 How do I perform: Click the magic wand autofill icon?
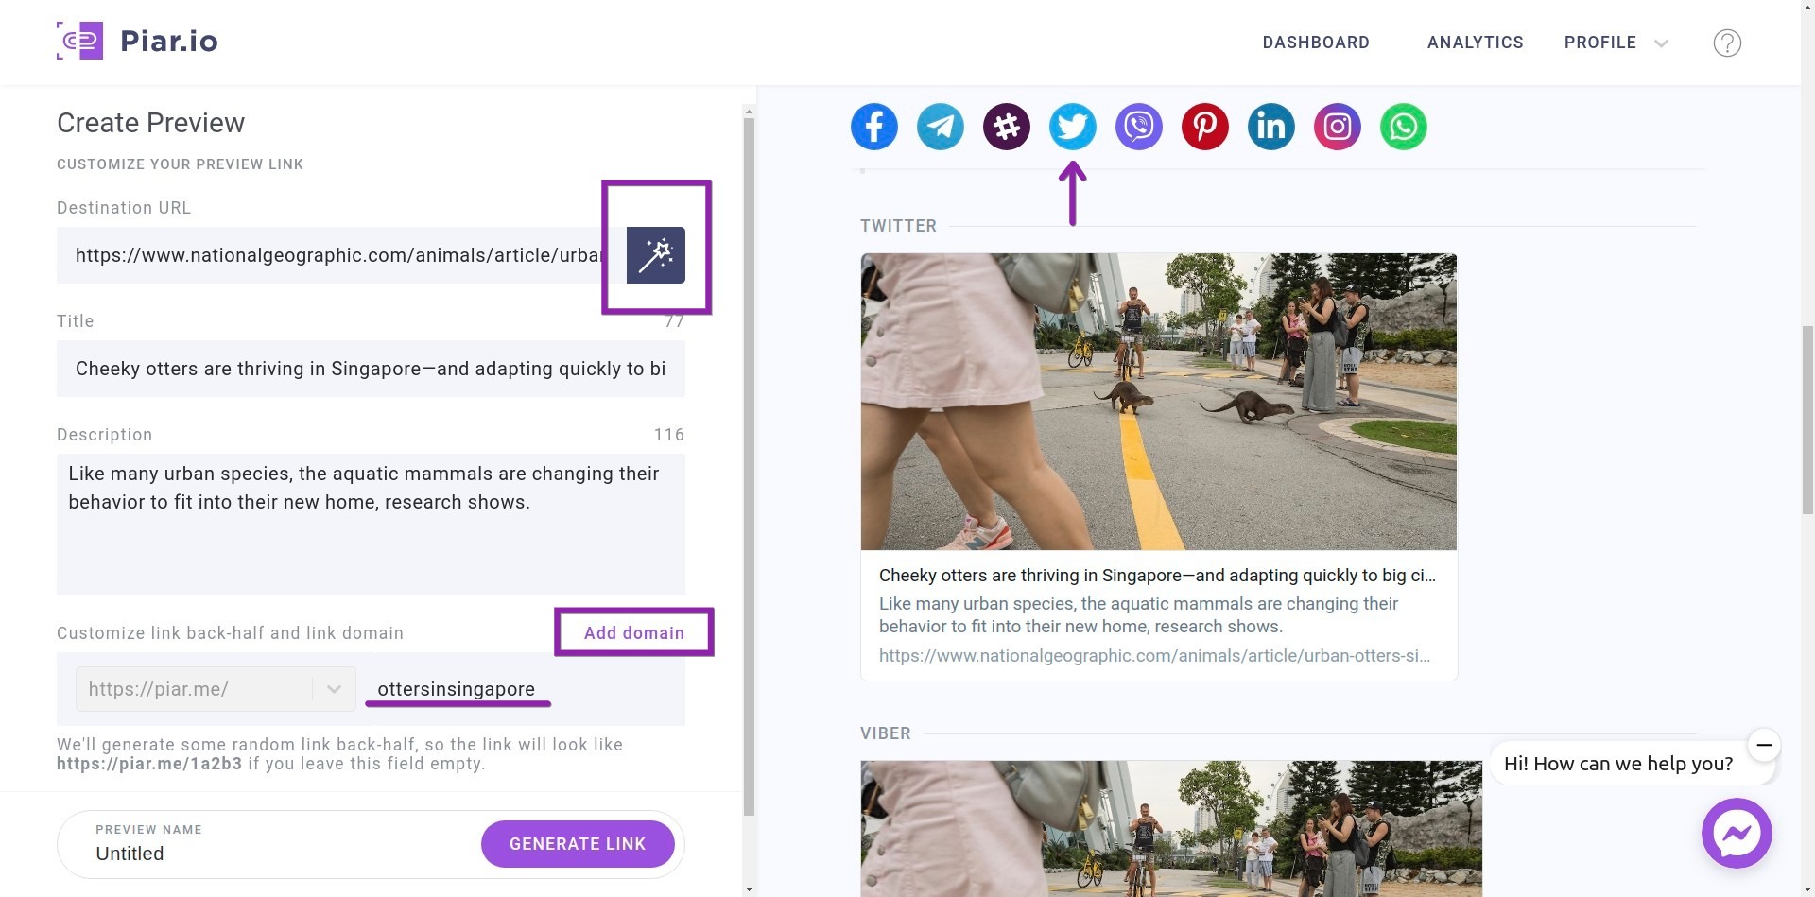pos(656,254)
